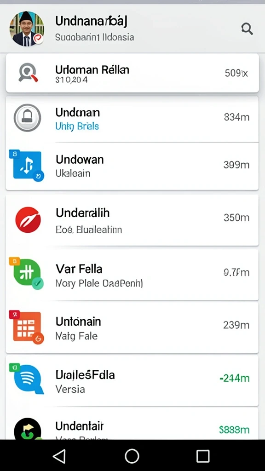Open the Untonain Natg Fale item
The width and height of the screenshot is (265, 471).
pyautogui.click(x=132, y=327)
